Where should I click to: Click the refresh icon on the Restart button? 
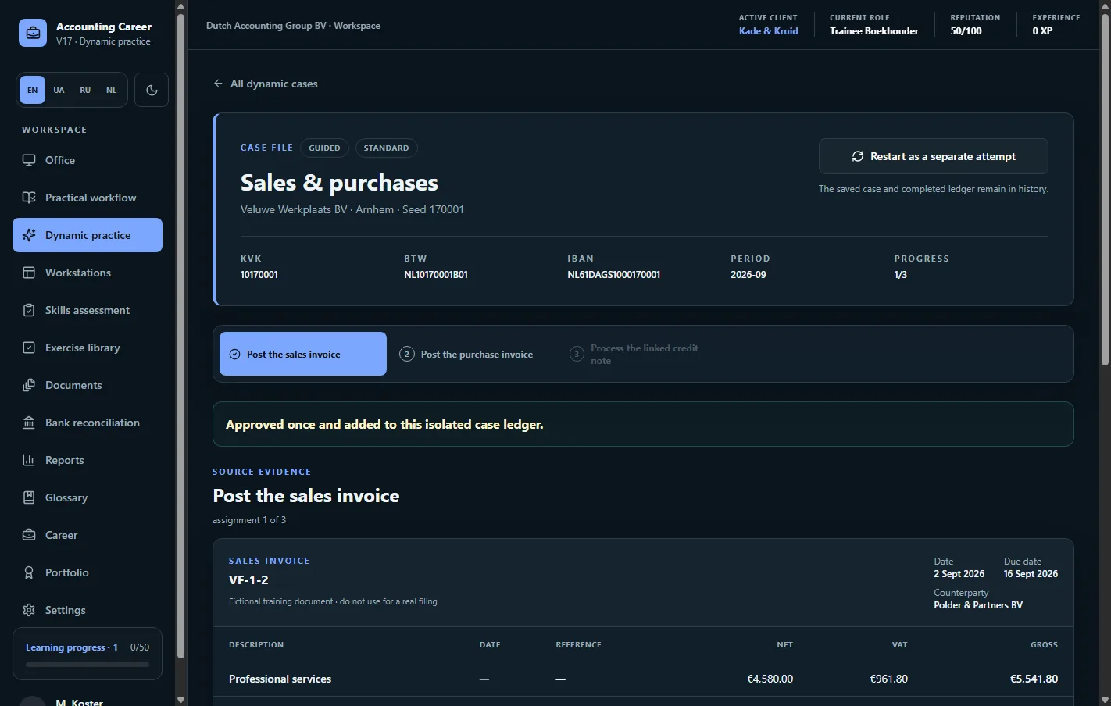pyautogui.click(x=857, y=156)
